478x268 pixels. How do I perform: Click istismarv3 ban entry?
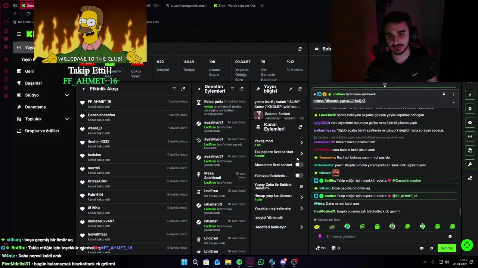pos(221,208)
